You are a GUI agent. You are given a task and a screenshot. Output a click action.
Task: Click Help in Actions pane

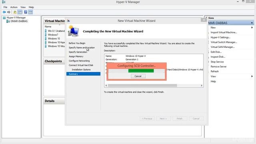(x=213, y=81)
